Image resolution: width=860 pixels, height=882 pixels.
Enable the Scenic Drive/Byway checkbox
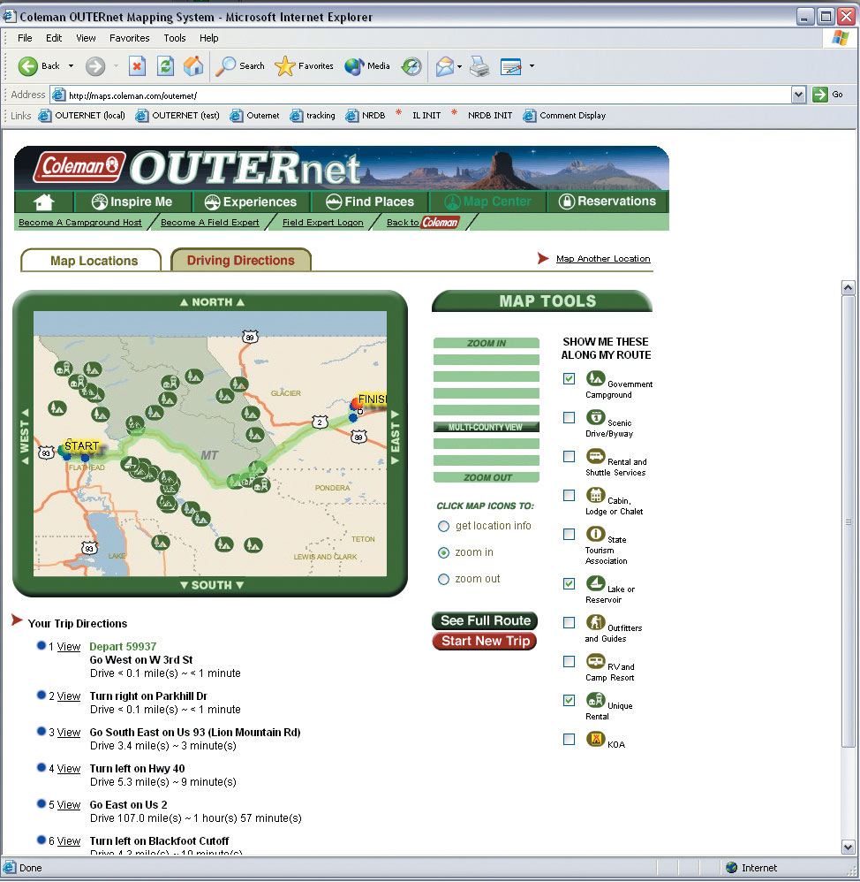point(569,417)
